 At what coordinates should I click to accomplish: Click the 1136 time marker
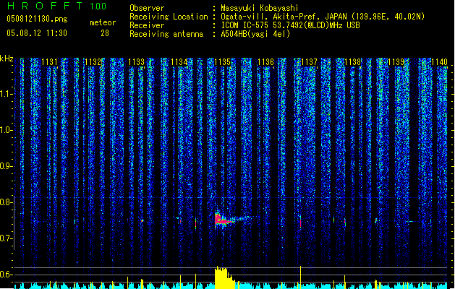point(265,62)
